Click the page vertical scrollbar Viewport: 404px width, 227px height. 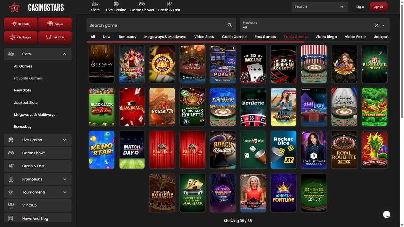(402, 61)
